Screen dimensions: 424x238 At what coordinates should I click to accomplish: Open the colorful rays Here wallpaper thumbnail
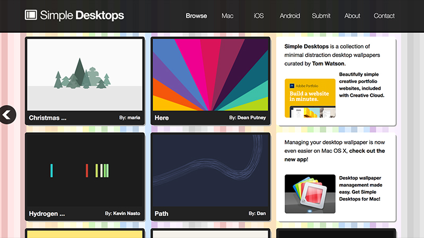(210, 75)
